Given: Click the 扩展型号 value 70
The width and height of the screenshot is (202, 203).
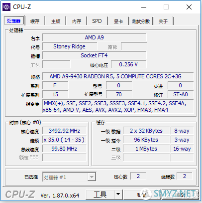Looking at the screenshot, I should point(119,94).
